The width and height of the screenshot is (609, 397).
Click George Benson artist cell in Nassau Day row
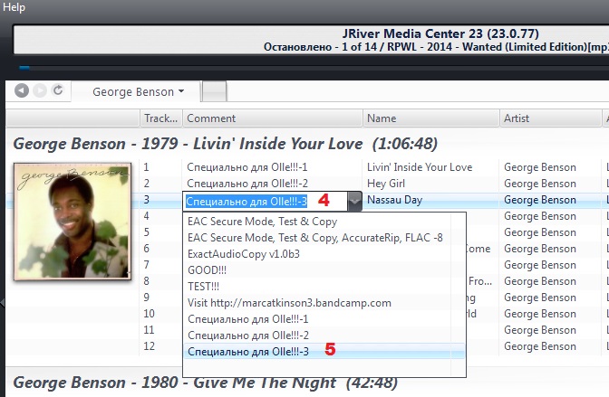540,200
